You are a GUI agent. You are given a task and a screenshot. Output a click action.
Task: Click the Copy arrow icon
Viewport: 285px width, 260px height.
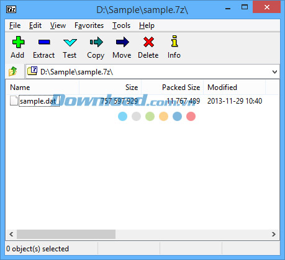click(96, 42)
